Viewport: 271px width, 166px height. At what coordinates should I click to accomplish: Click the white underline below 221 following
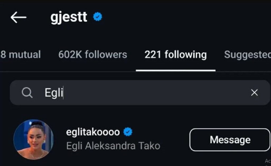tap(176, 70)
